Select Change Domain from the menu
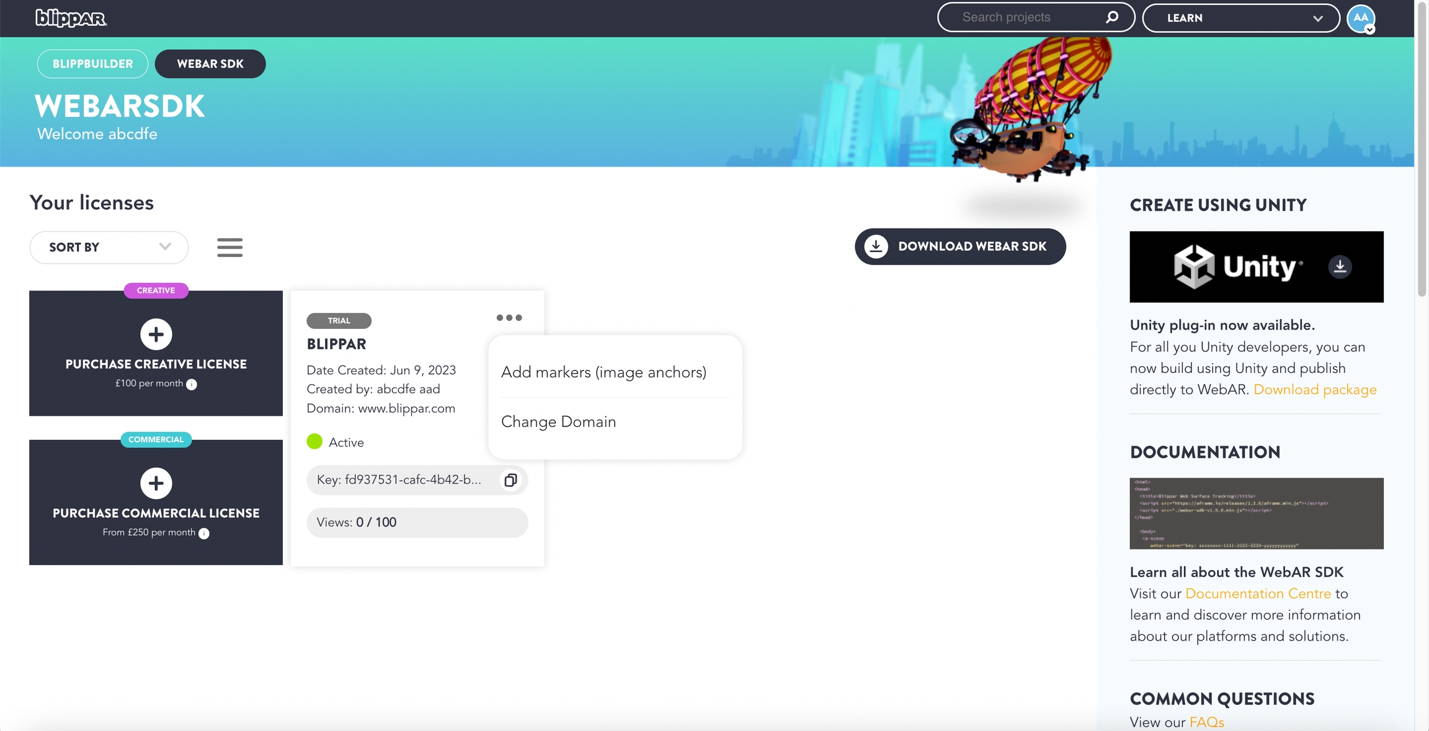1429x731 pixels. click(x=558, y=422)
